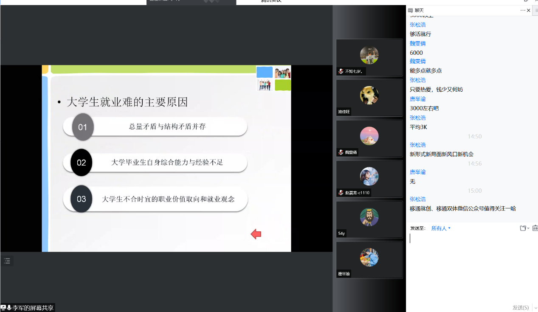
Task: Select the 54y participant video thumbnail
Action: 369,219
